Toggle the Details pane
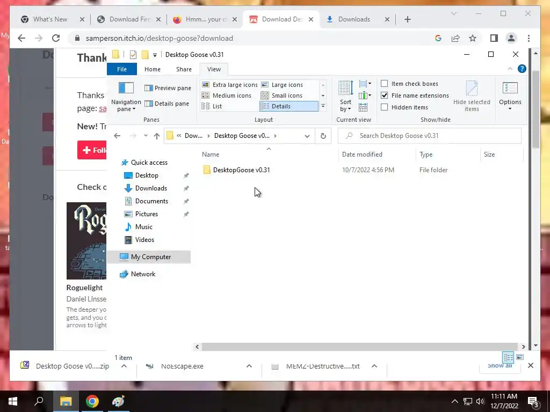 tap(167, 104)
